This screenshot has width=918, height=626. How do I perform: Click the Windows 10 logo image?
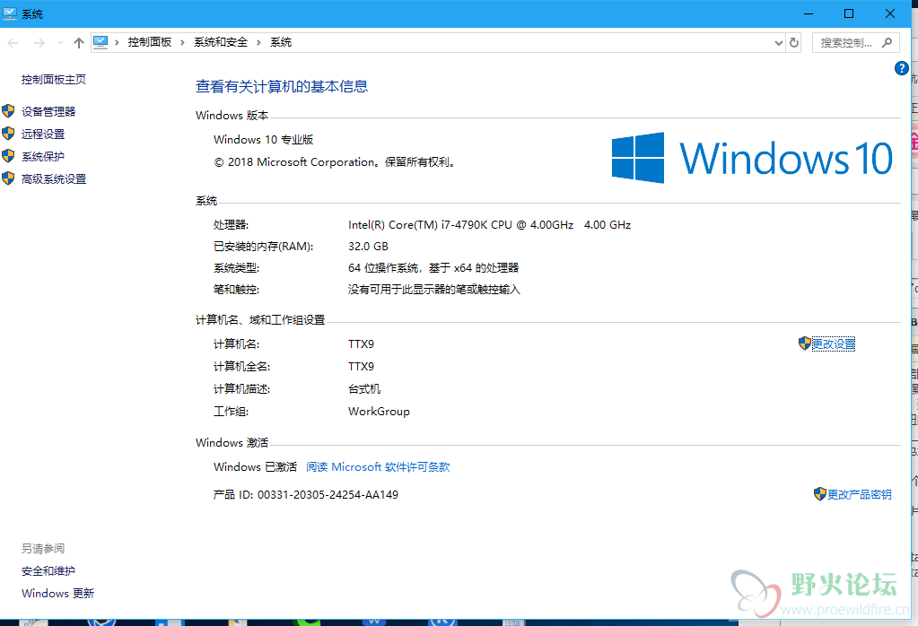752,157
